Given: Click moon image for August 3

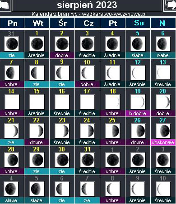Looking at the screenshot, I should (88, 44).
